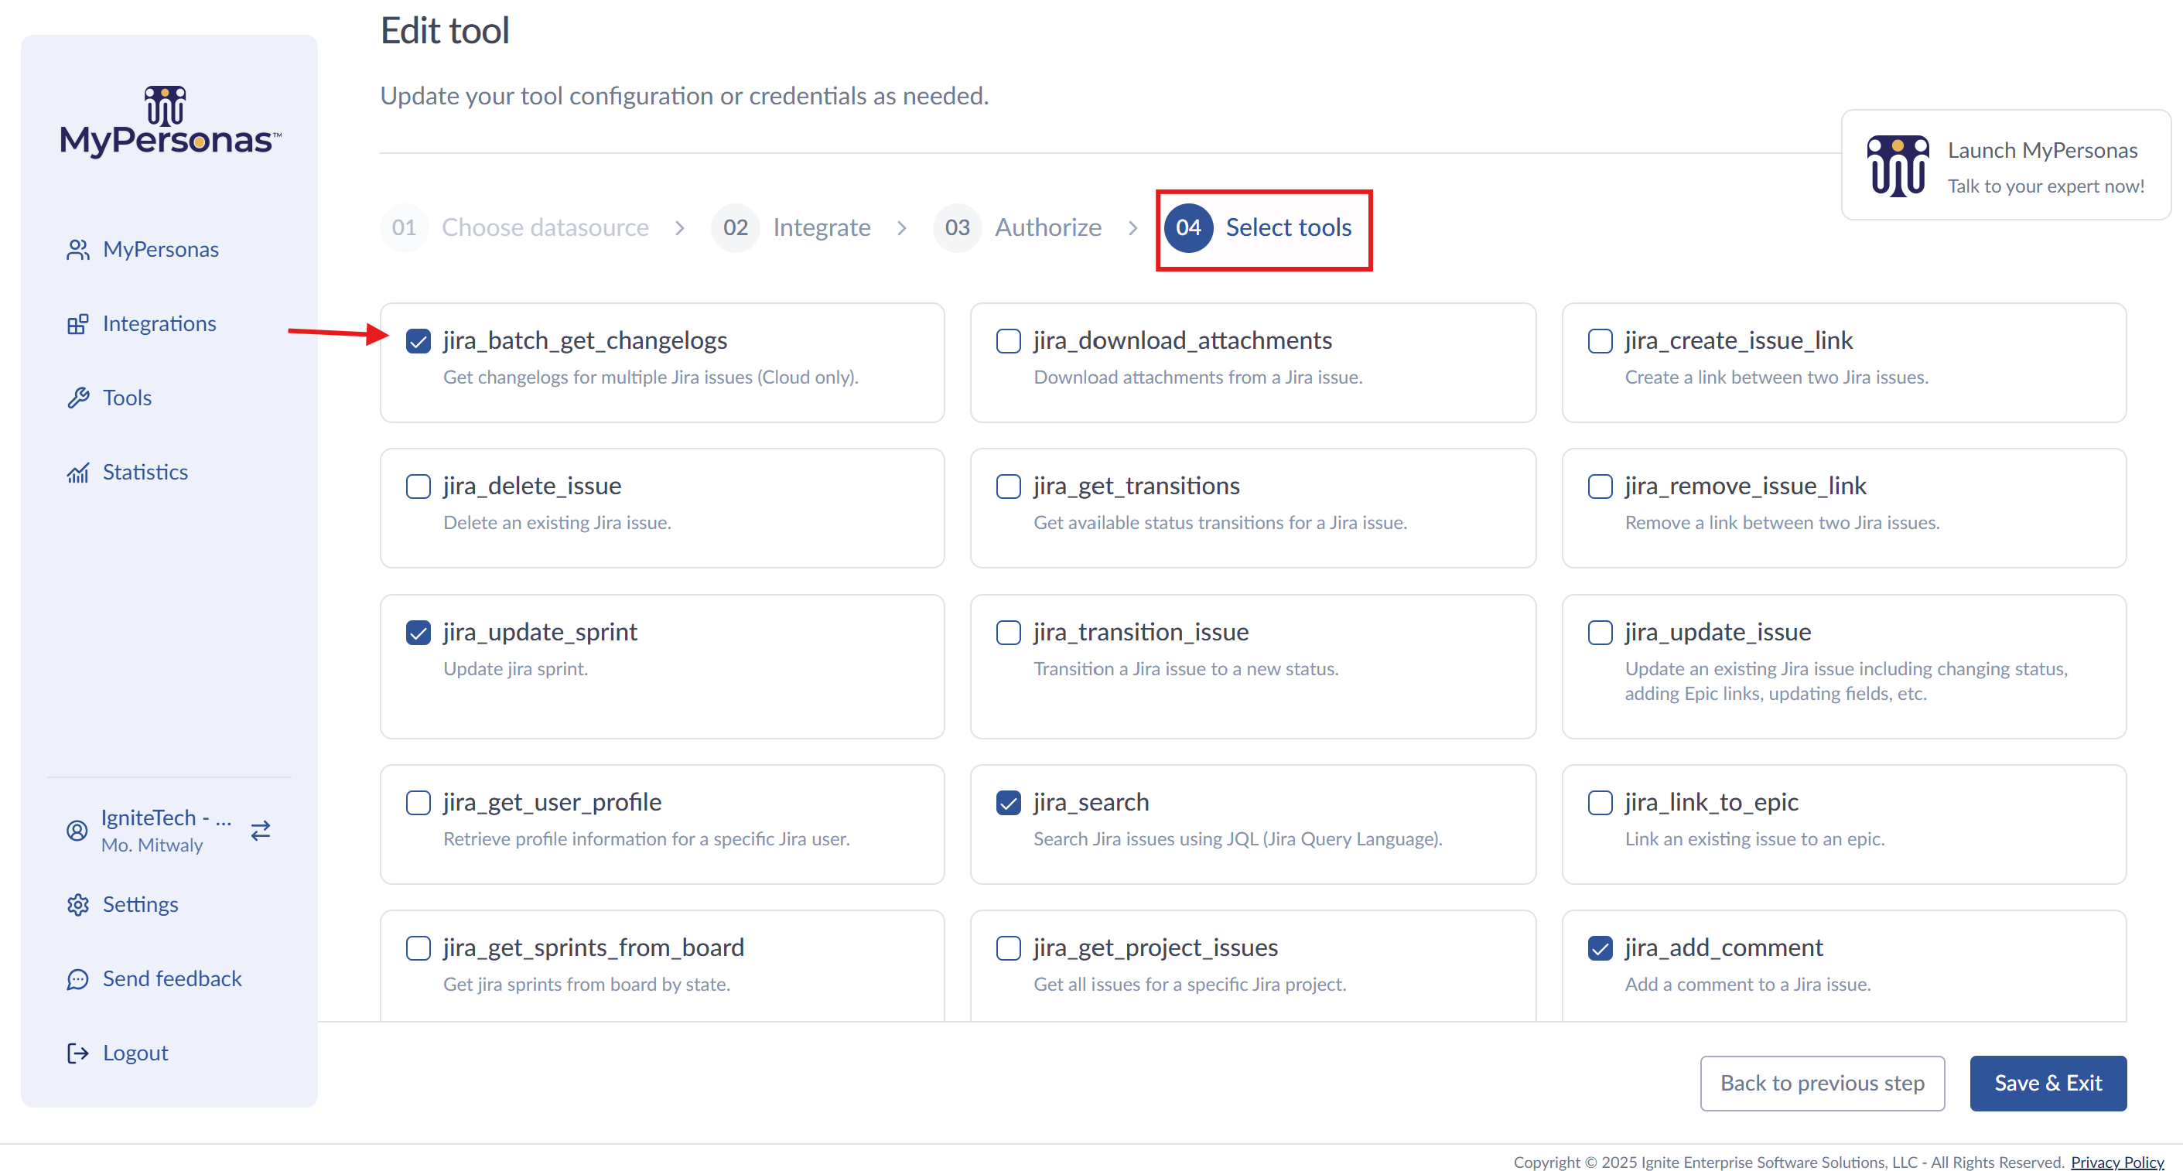
Task: Click Back to previous step button
Action: 1822,1082
